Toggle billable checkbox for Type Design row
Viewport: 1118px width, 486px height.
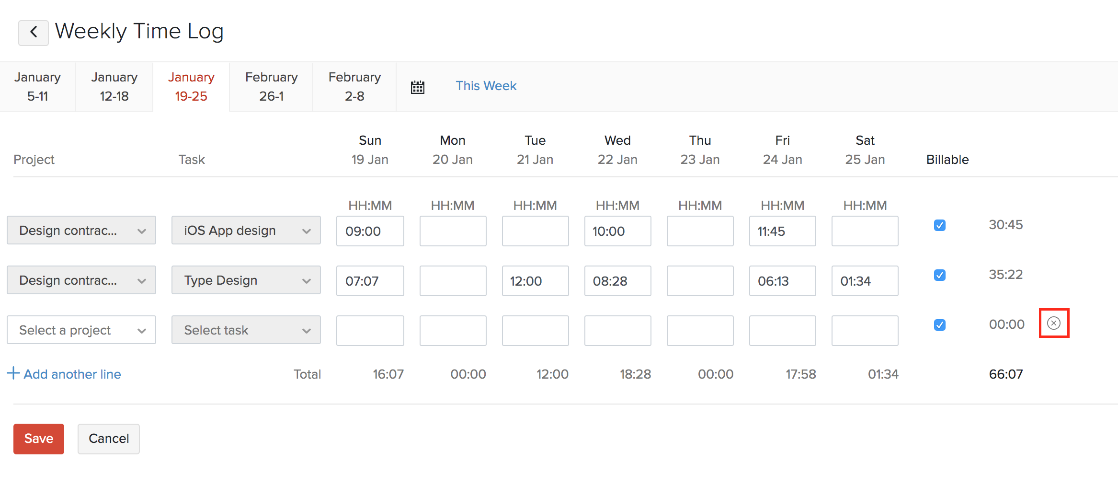pos(939,275)
